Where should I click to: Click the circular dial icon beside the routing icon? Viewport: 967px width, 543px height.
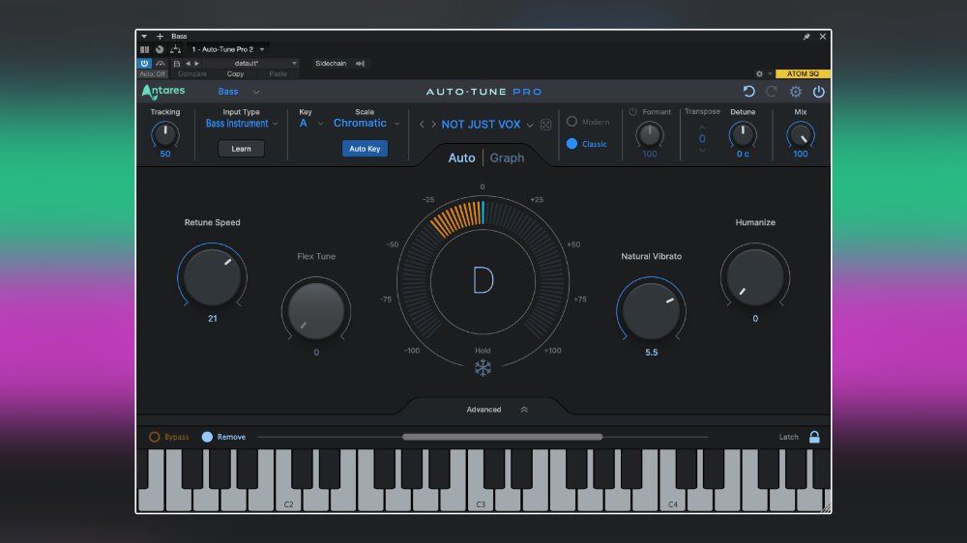[x=160, y=49]
